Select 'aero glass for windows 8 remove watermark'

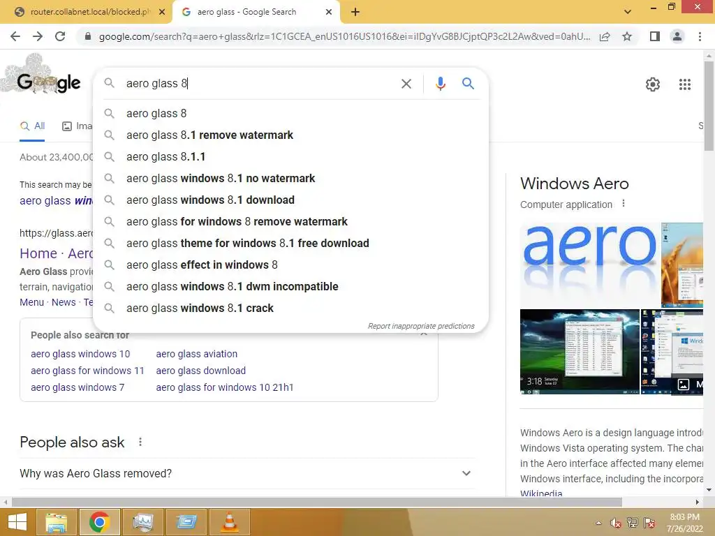pyautogui.click(x=290, y=221)
